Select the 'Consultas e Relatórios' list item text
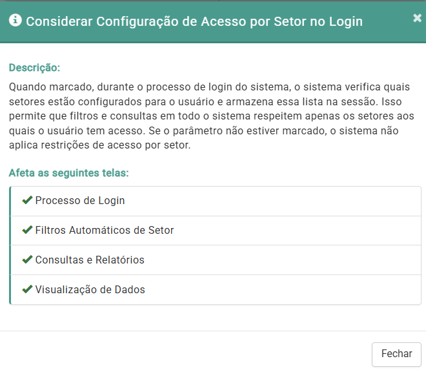Image resolution: width=426 pixels, height=372 pixels. point(90,260)
